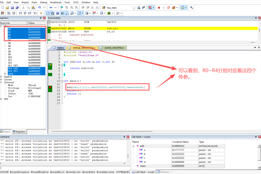Click the Step Over toolbar icon
Viewport: 261px width, 174px height.
[25, 13]
